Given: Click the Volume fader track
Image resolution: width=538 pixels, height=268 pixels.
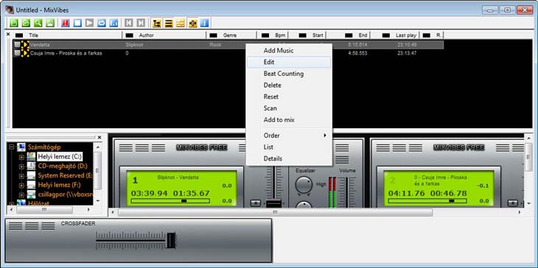Looking at the screenshot, I should [x=348, y=192].
